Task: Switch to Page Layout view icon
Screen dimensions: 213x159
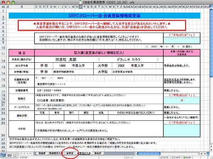Action: pos(9,155)
